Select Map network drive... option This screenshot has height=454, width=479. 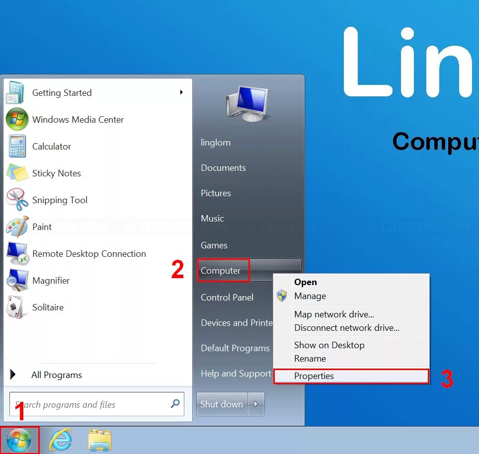pos(334,314)
